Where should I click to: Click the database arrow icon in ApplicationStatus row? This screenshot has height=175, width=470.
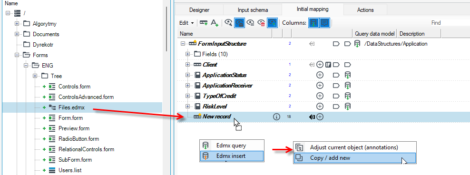click(347, 75)
